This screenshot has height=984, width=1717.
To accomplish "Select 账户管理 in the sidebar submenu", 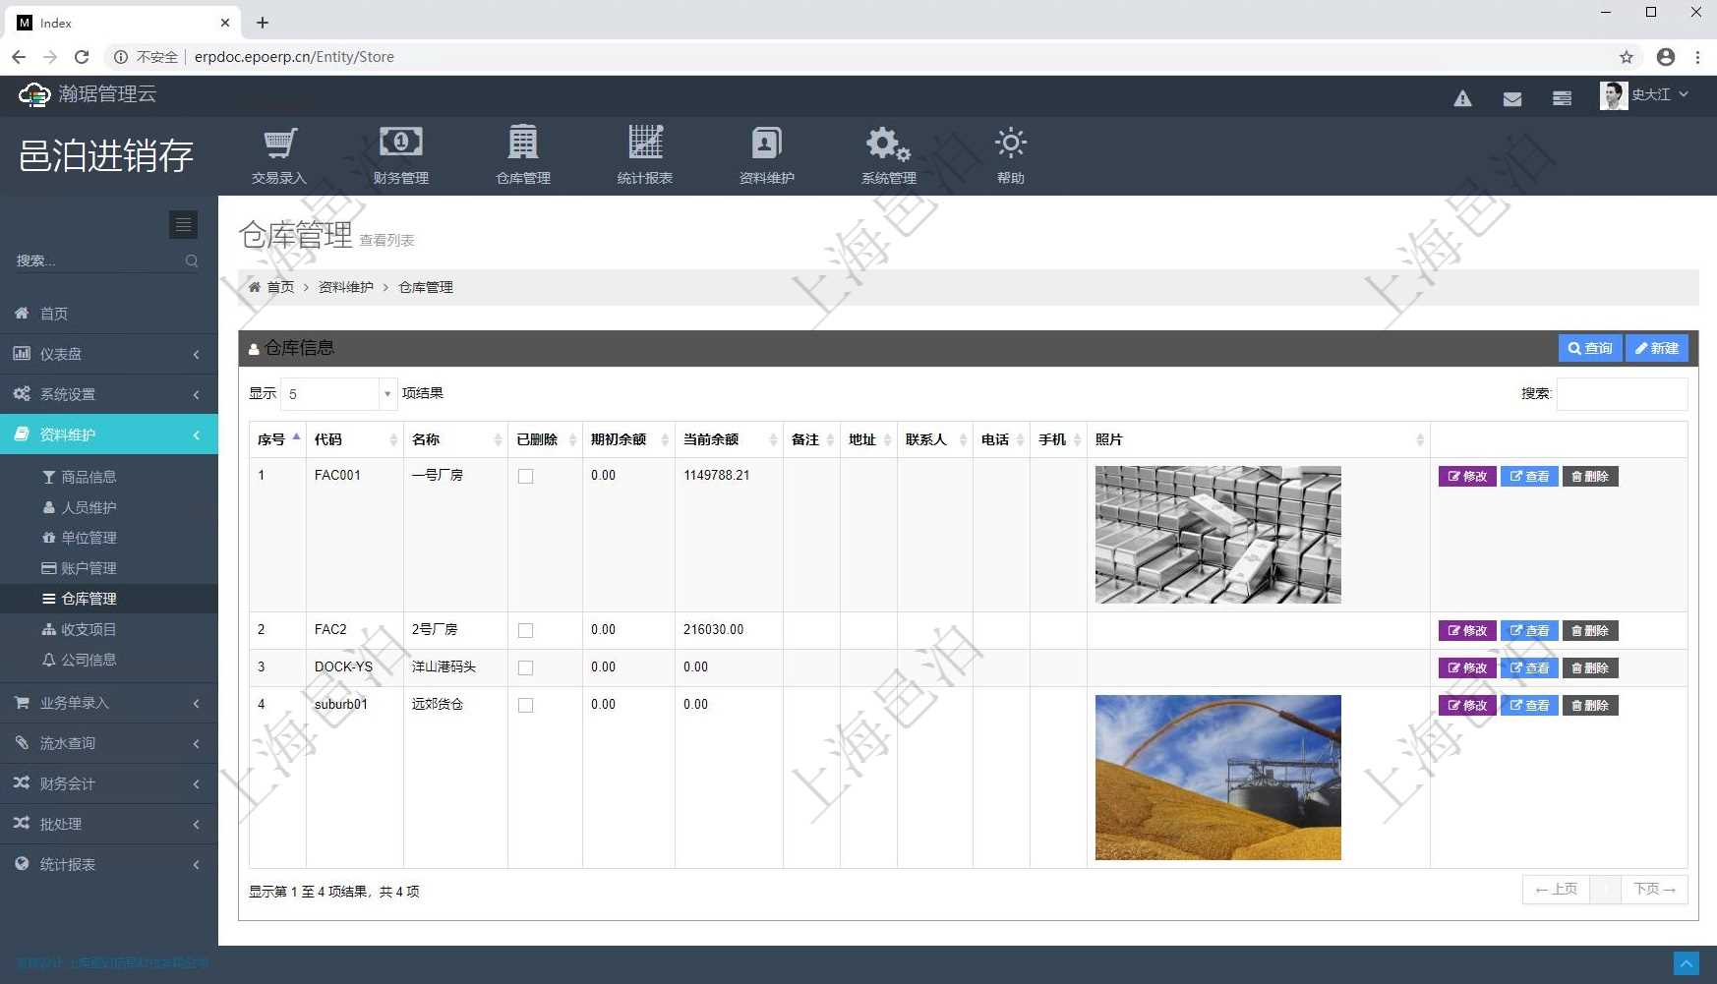I will click(x=89, y=568).
